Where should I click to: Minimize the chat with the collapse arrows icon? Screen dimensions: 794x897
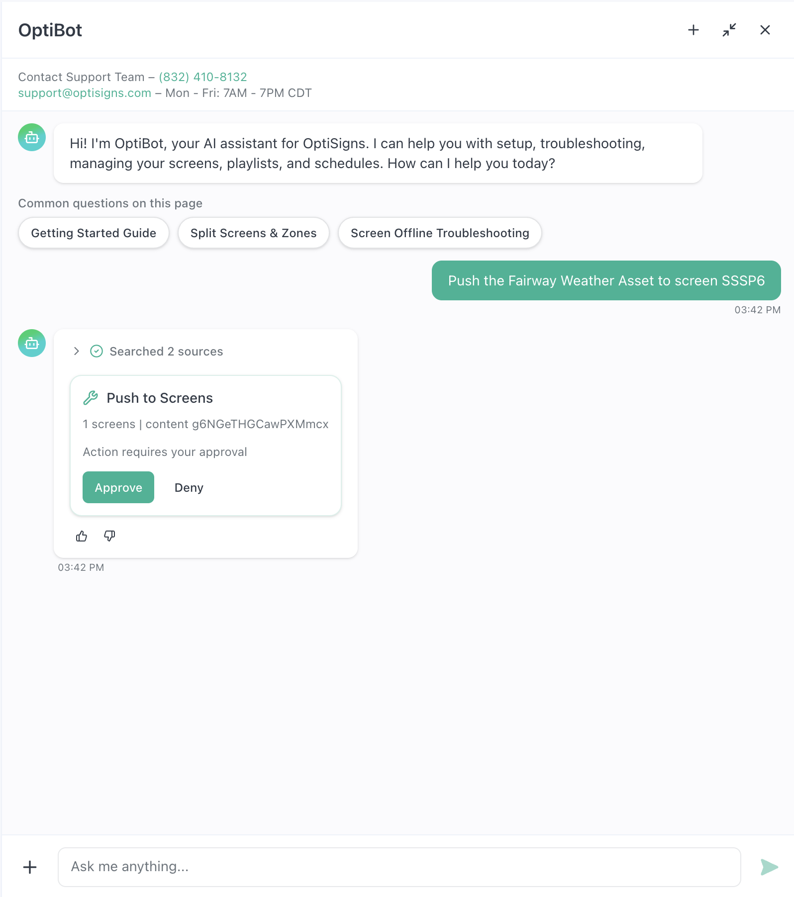coord(729,30)
